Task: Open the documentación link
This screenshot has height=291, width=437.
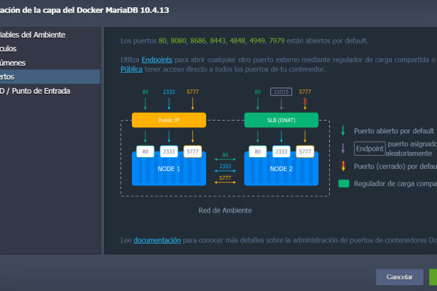Action: pyautogui.click(x=157, y=240)
